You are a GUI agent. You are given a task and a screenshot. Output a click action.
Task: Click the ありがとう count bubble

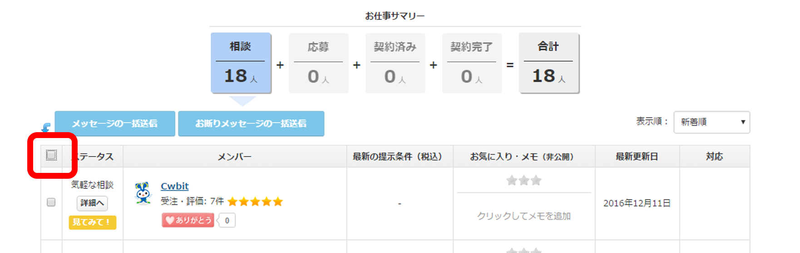(227, 220)
